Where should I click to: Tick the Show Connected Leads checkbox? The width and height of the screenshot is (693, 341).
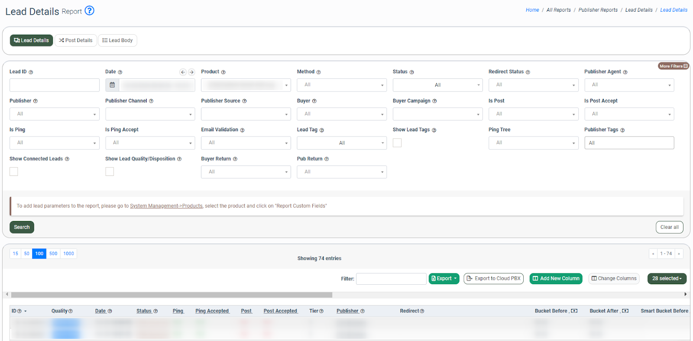point(14,172)
